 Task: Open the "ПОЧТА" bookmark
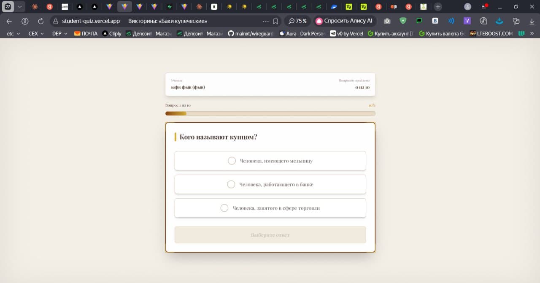pyautogui.click(x=86, y=34)
